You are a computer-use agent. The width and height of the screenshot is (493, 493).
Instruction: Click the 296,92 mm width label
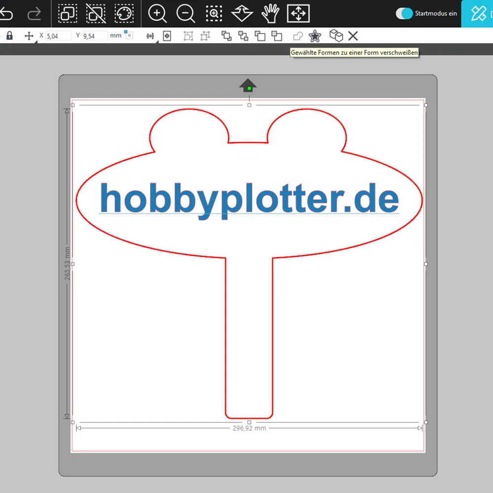[249, 428]
